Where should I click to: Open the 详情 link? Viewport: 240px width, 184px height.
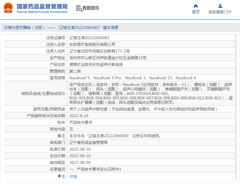pos(73,176)
